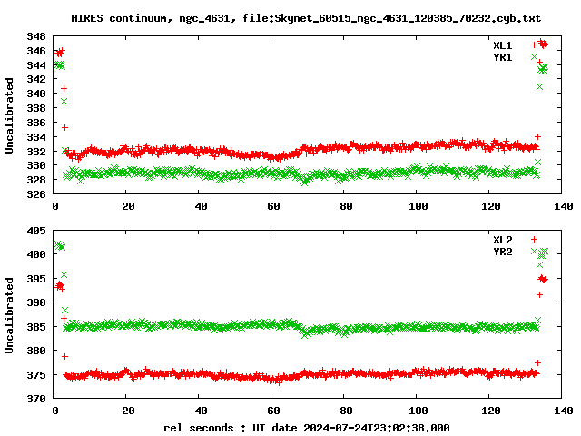Click y-axis value 338 on the top plot
Image resolution: width=581 pixels, height=436 pixels.
point(36,108)
